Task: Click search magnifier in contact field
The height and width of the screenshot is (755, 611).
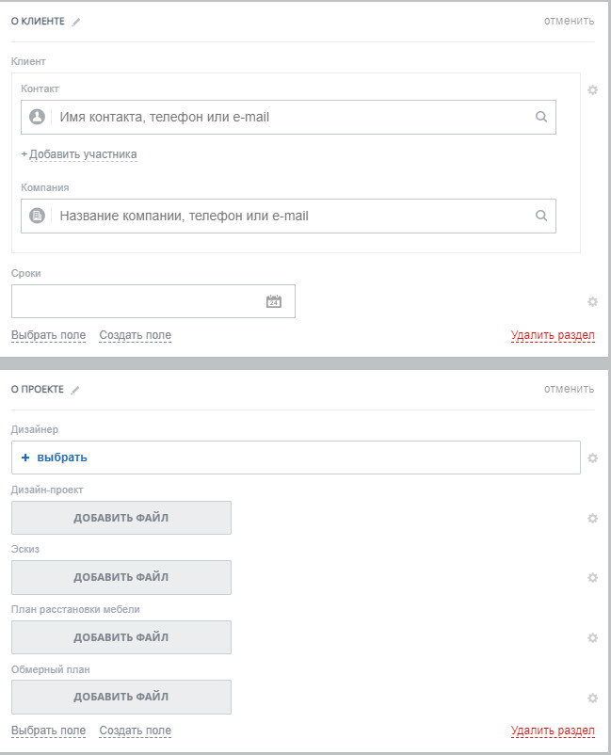Action: point(541,118)
